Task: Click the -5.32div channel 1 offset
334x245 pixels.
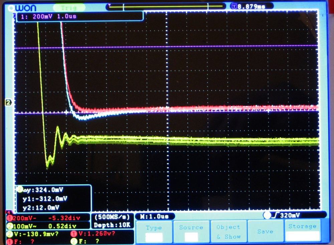Action: pyautogui.click(x=64, y=218)
